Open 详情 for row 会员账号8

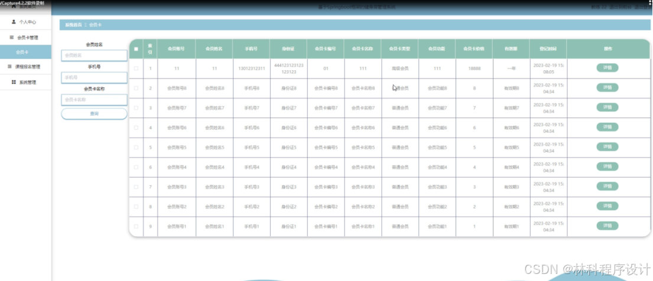pos(607,87)
